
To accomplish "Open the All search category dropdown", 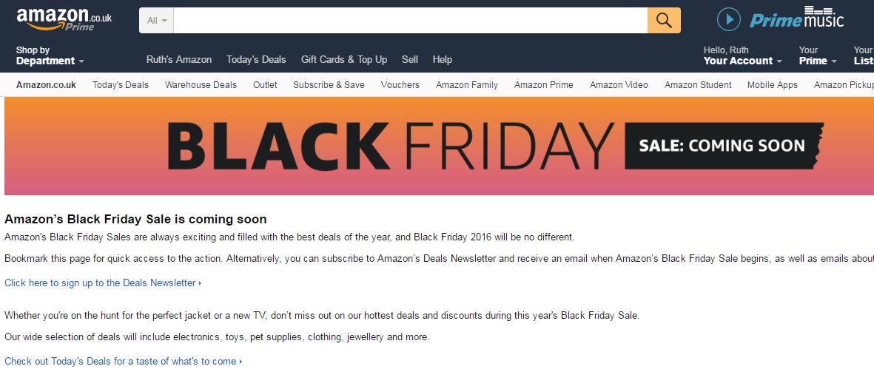I will pyautogui.click(x=156, y=21).
